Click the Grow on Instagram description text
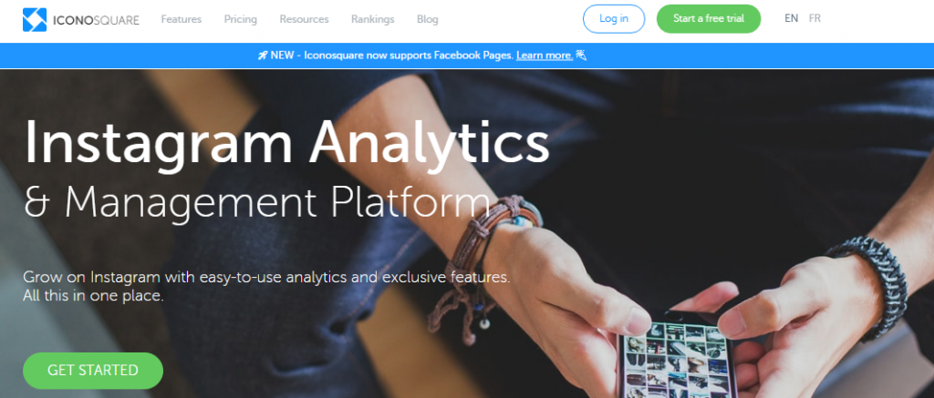 267,286
